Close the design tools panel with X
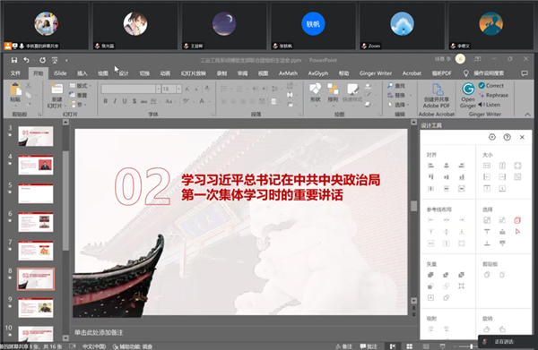The height and width of the screenshot is (350, 538). pyautogui.click(x=522, y=137)
